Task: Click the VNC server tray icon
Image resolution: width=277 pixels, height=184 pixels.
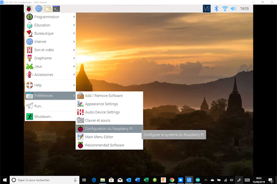Action: point(207,9)
